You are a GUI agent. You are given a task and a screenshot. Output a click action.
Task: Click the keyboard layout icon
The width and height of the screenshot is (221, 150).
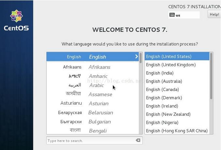click(172, 15)
